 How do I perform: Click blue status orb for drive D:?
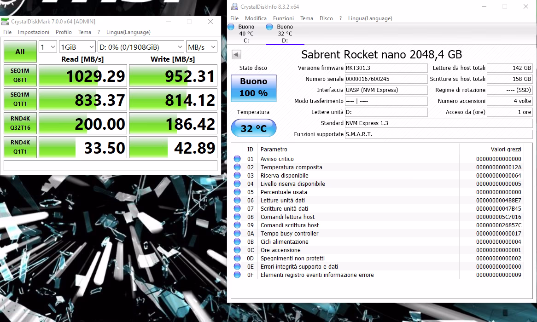269,27
